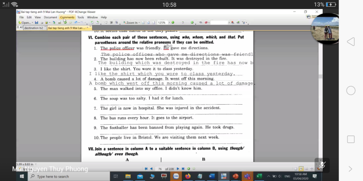Click the actual size page icon

point(143,23)
